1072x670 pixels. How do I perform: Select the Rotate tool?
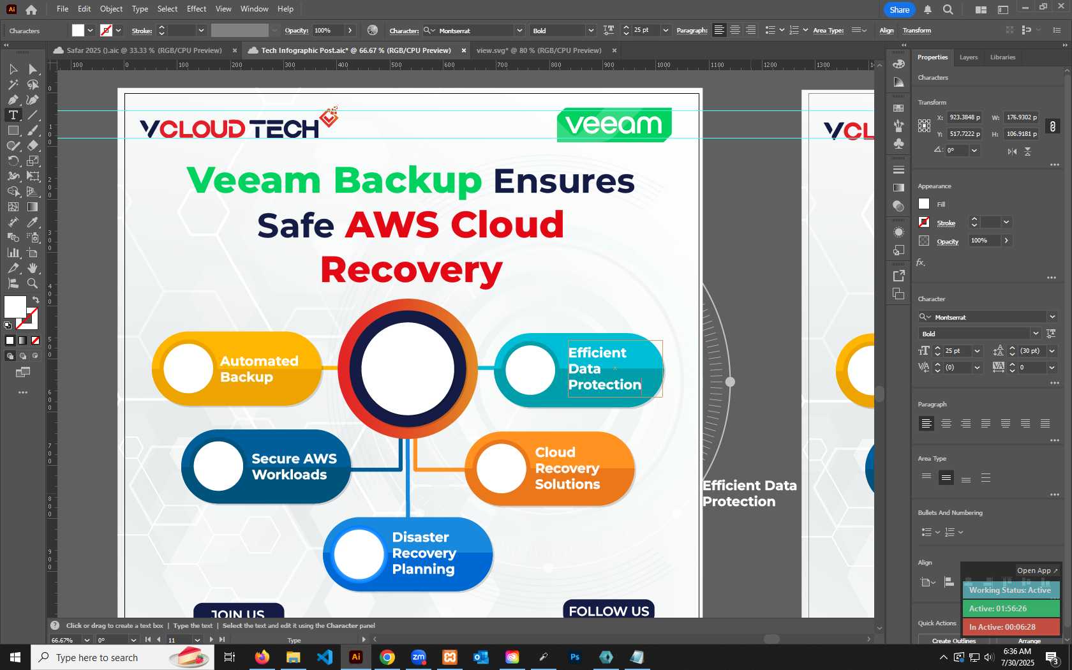pos(13,161)
